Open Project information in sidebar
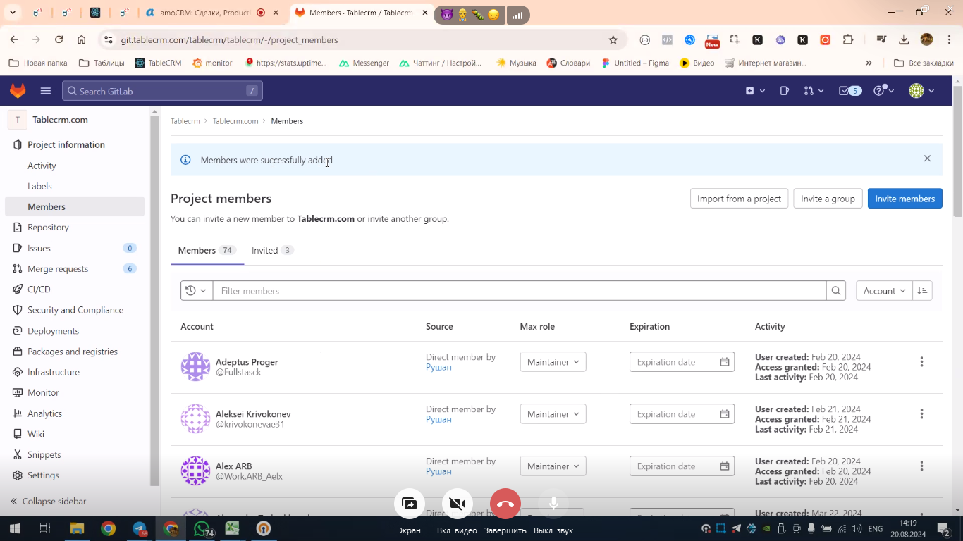This screenshot has width=963, height=541. (75, 144)
